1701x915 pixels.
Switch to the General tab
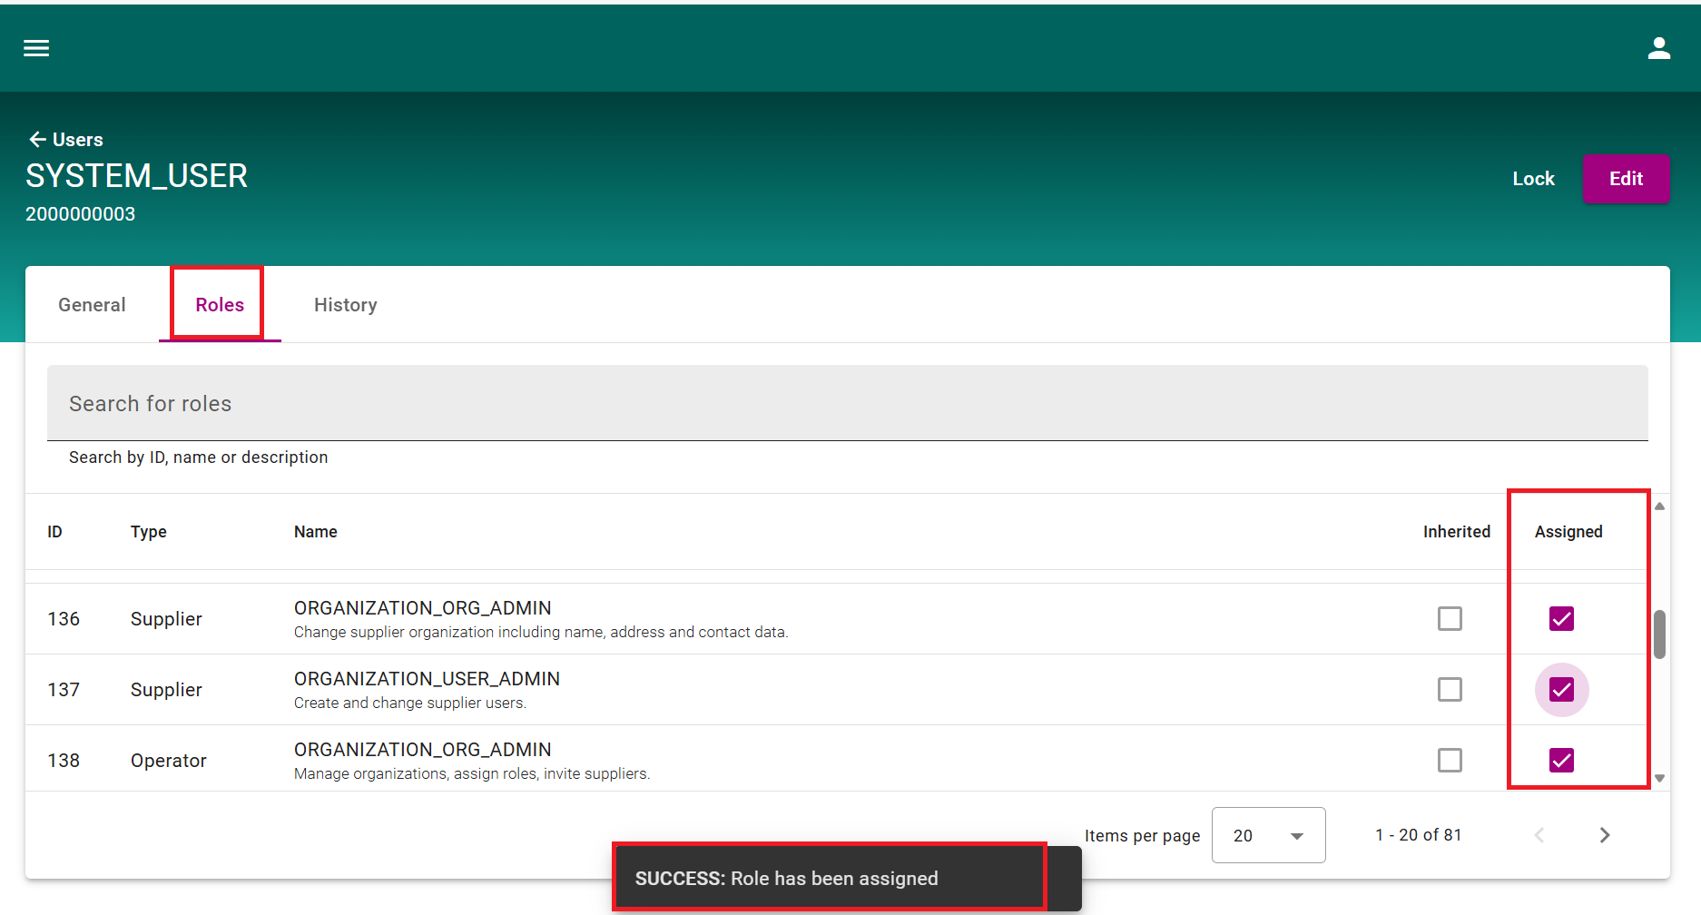click(92, 305)
